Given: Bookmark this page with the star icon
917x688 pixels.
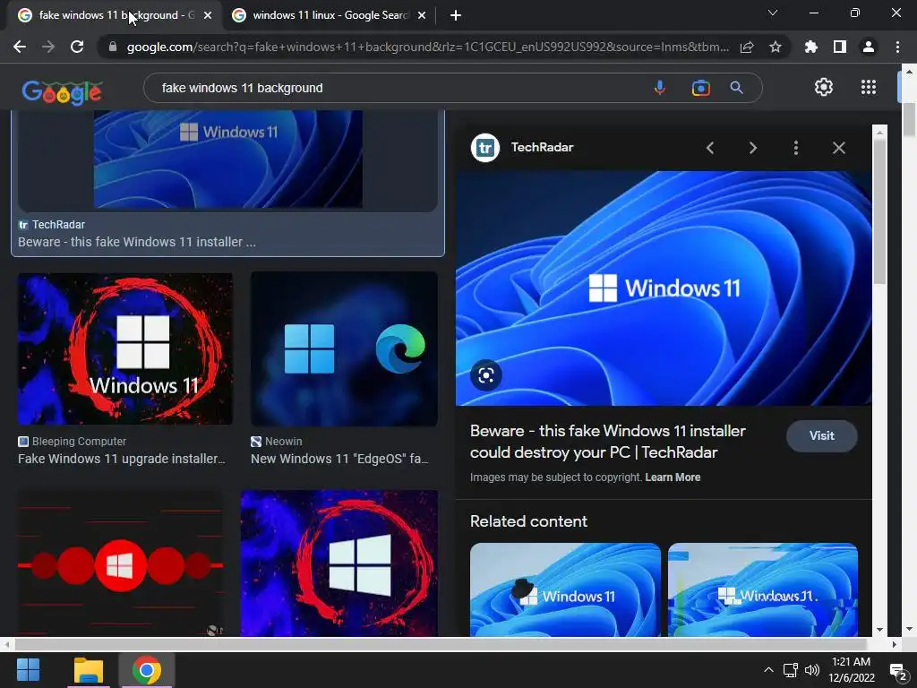Looking at the screenshot, I should [776, 47].
